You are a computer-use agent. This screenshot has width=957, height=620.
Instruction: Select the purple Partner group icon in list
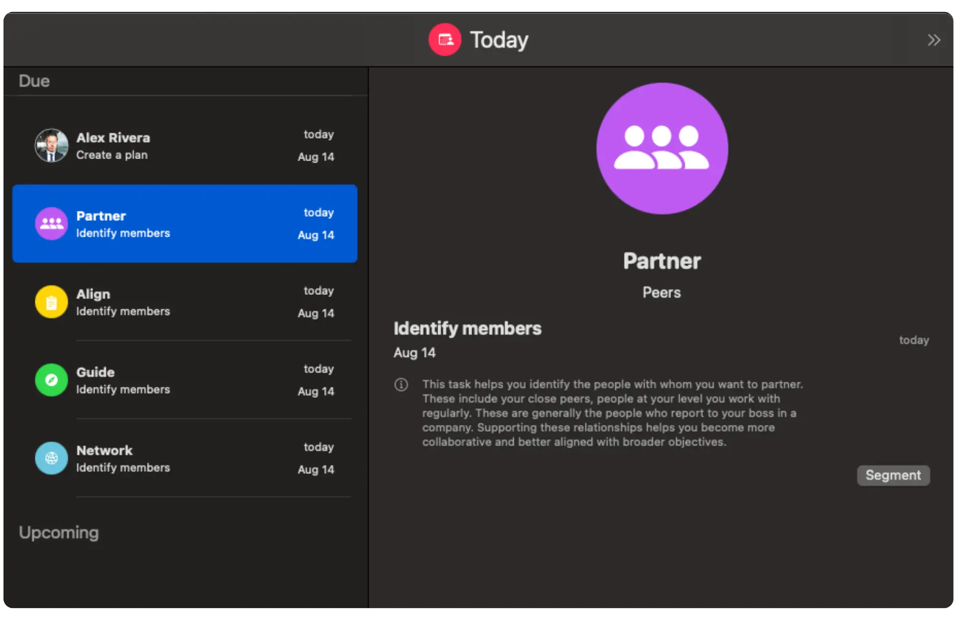51,224
